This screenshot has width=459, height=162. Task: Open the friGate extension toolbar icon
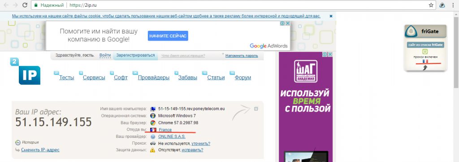point(442,5)
